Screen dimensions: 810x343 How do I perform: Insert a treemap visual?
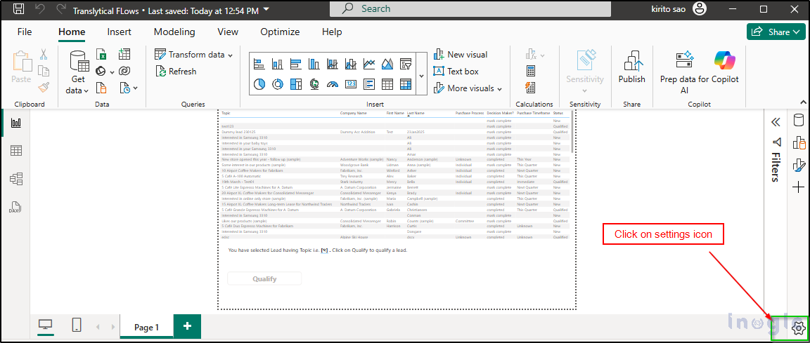[x=295, y=83]
